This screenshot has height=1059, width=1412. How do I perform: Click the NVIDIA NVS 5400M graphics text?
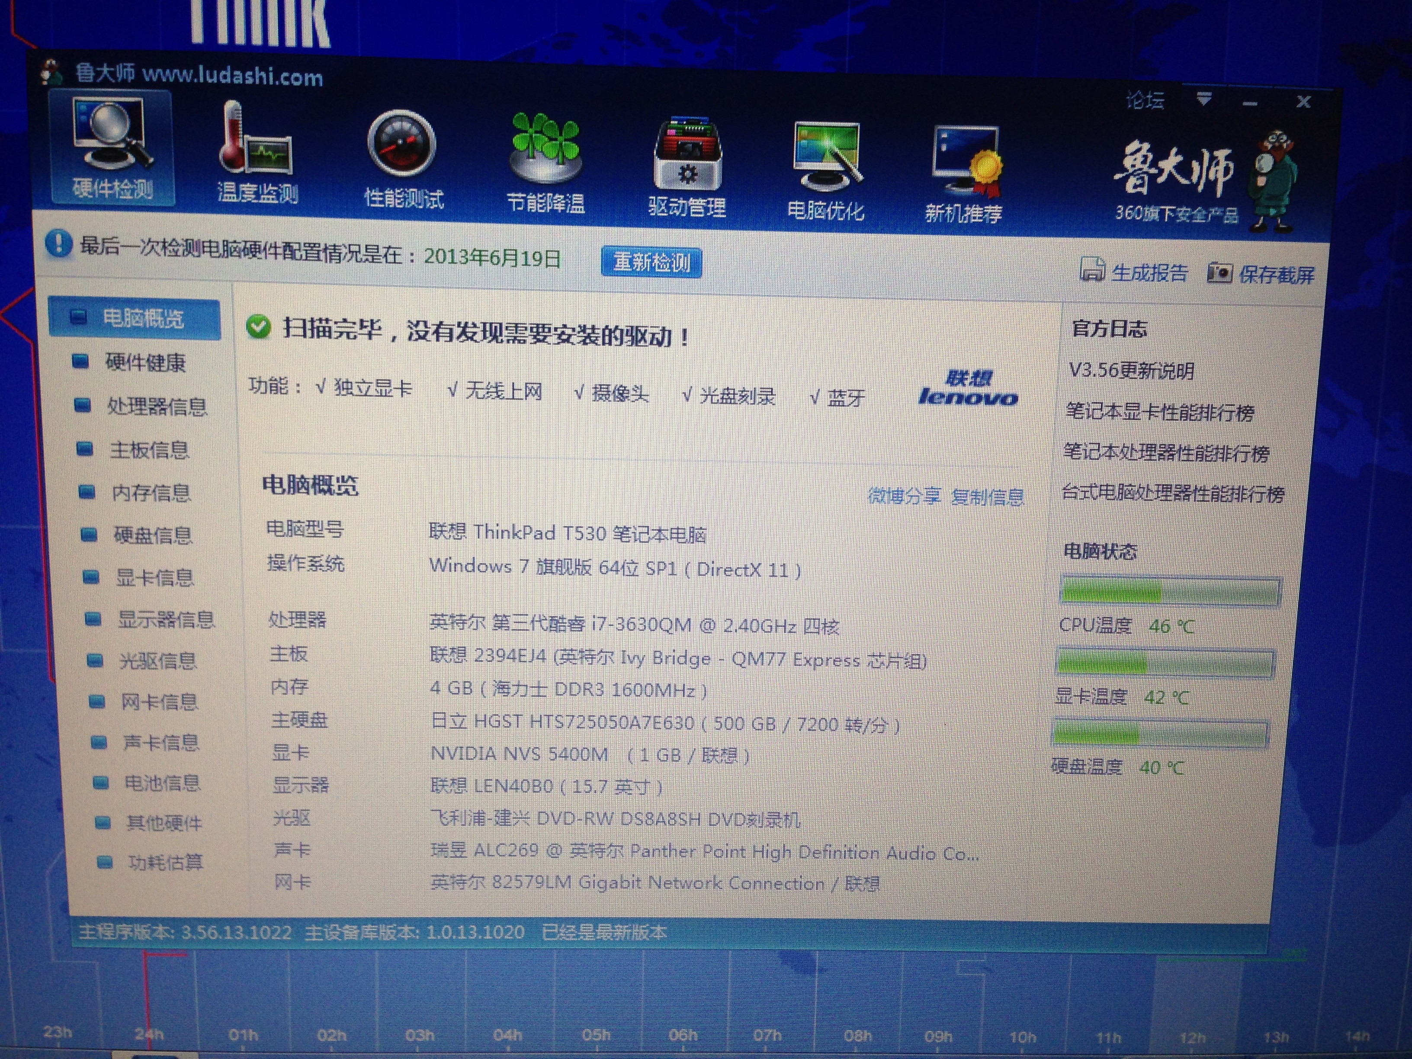click(x=590, y=754)
